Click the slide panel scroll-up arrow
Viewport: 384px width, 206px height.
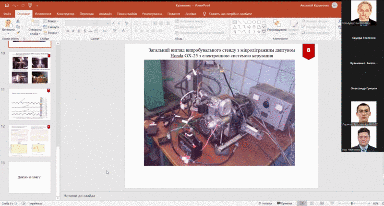point(58,43)
